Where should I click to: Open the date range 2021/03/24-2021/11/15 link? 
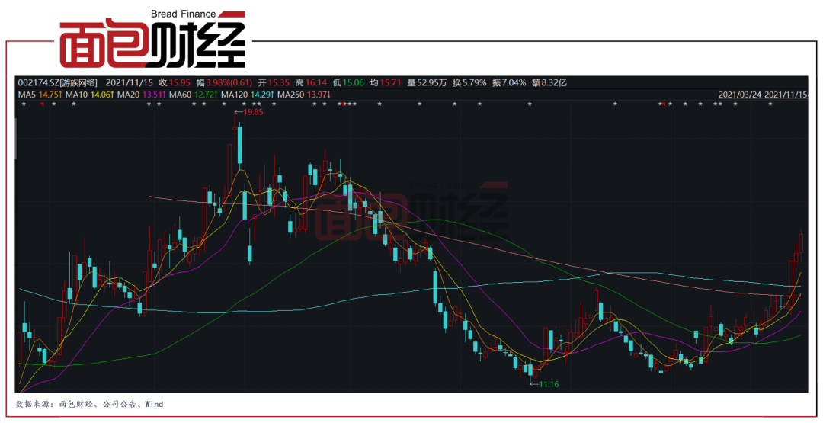click(763, 95)
